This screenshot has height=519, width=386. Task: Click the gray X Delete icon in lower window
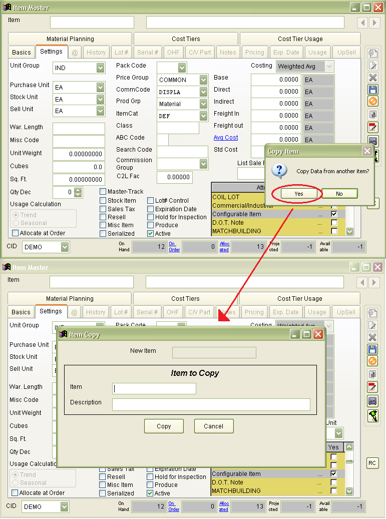tap(372, 337)
